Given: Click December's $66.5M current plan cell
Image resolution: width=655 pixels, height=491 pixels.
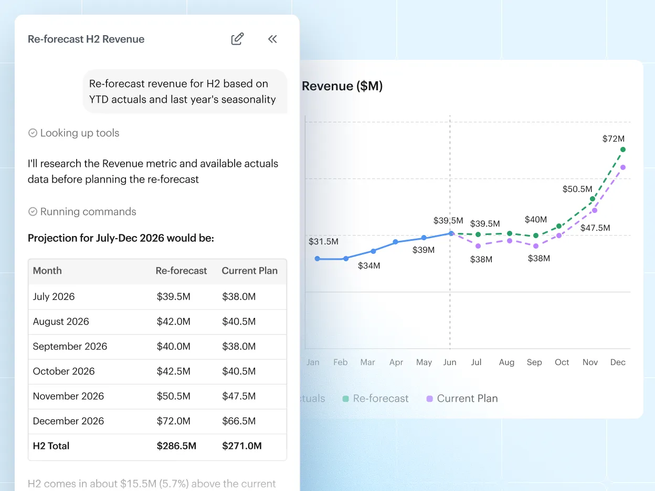Looking at the screenshot, I should coord(239,421).
